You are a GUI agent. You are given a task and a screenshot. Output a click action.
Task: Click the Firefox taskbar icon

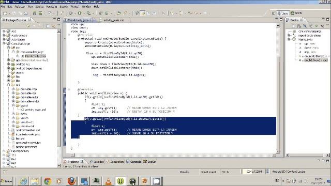coord(72,181)
